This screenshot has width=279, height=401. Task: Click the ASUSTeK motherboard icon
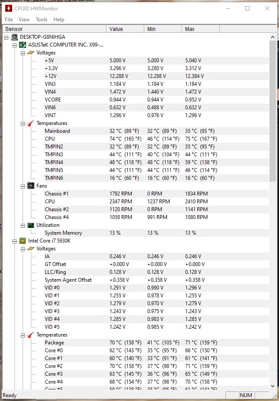23,45
